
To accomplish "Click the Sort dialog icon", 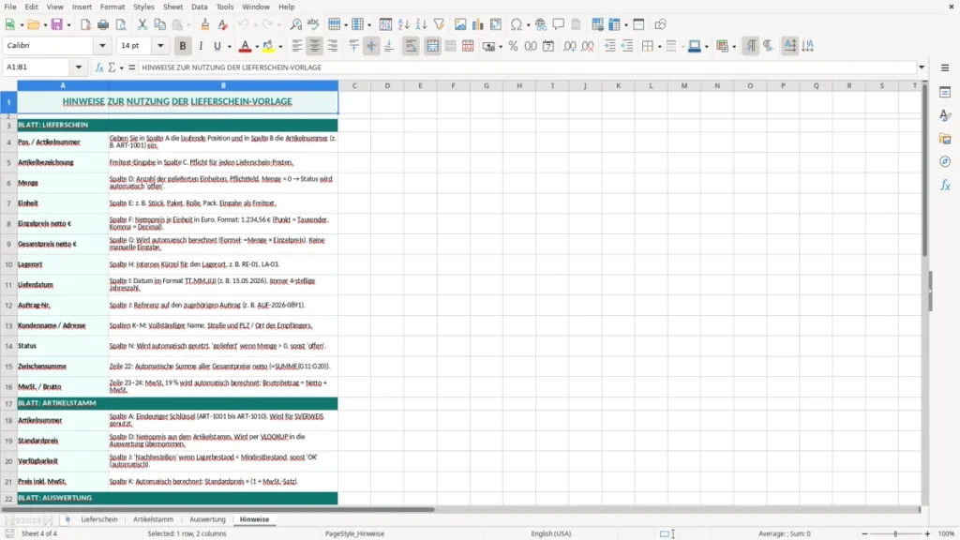I will coord(385,24).
